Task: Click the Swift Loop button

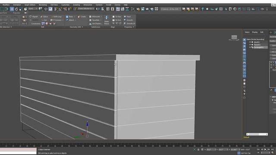Action: coord(56,17)
